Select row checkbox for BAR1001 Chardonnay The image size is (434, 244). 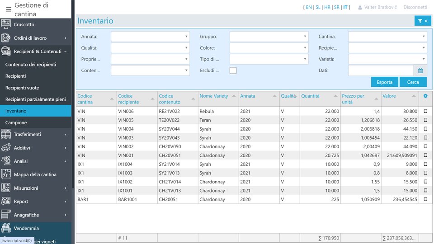[x=425, y=199]
